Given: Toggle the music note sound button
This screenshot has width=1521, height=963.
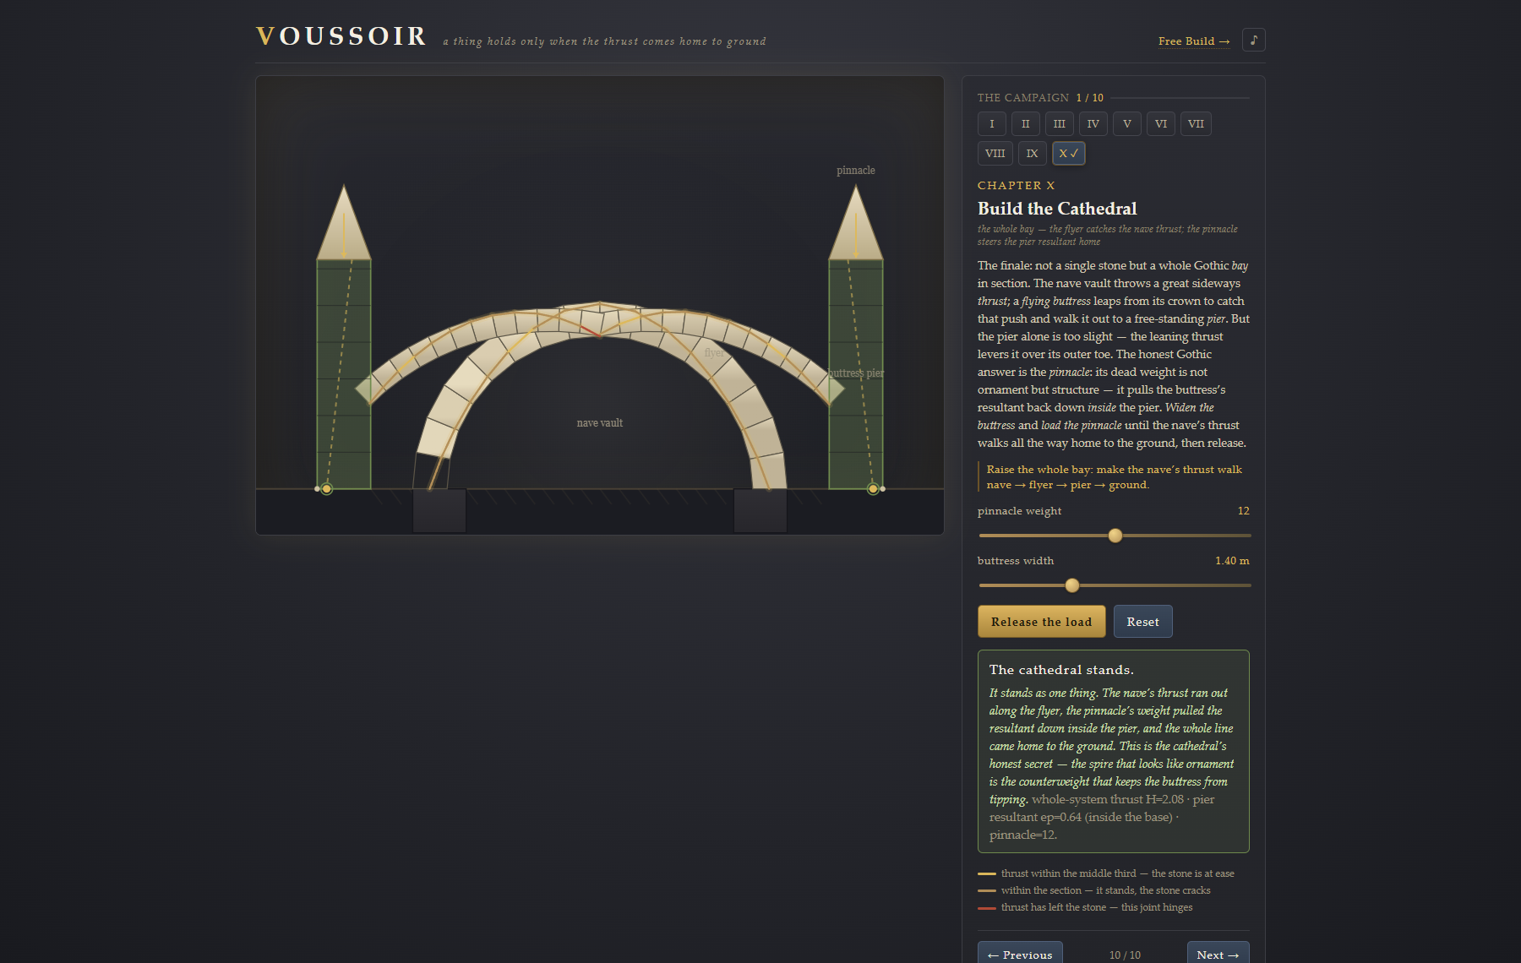Looking at the screenshot, I should click(x=1253, y=40).
